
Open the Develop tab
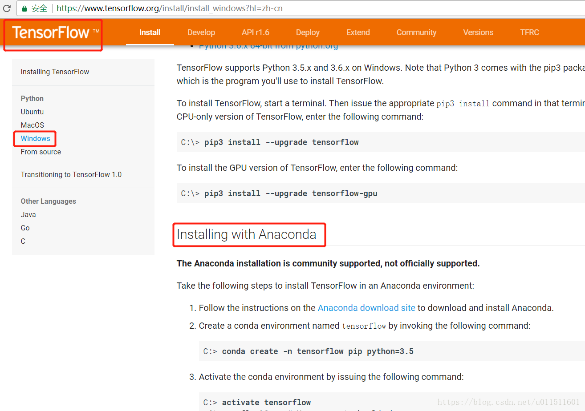201,32
